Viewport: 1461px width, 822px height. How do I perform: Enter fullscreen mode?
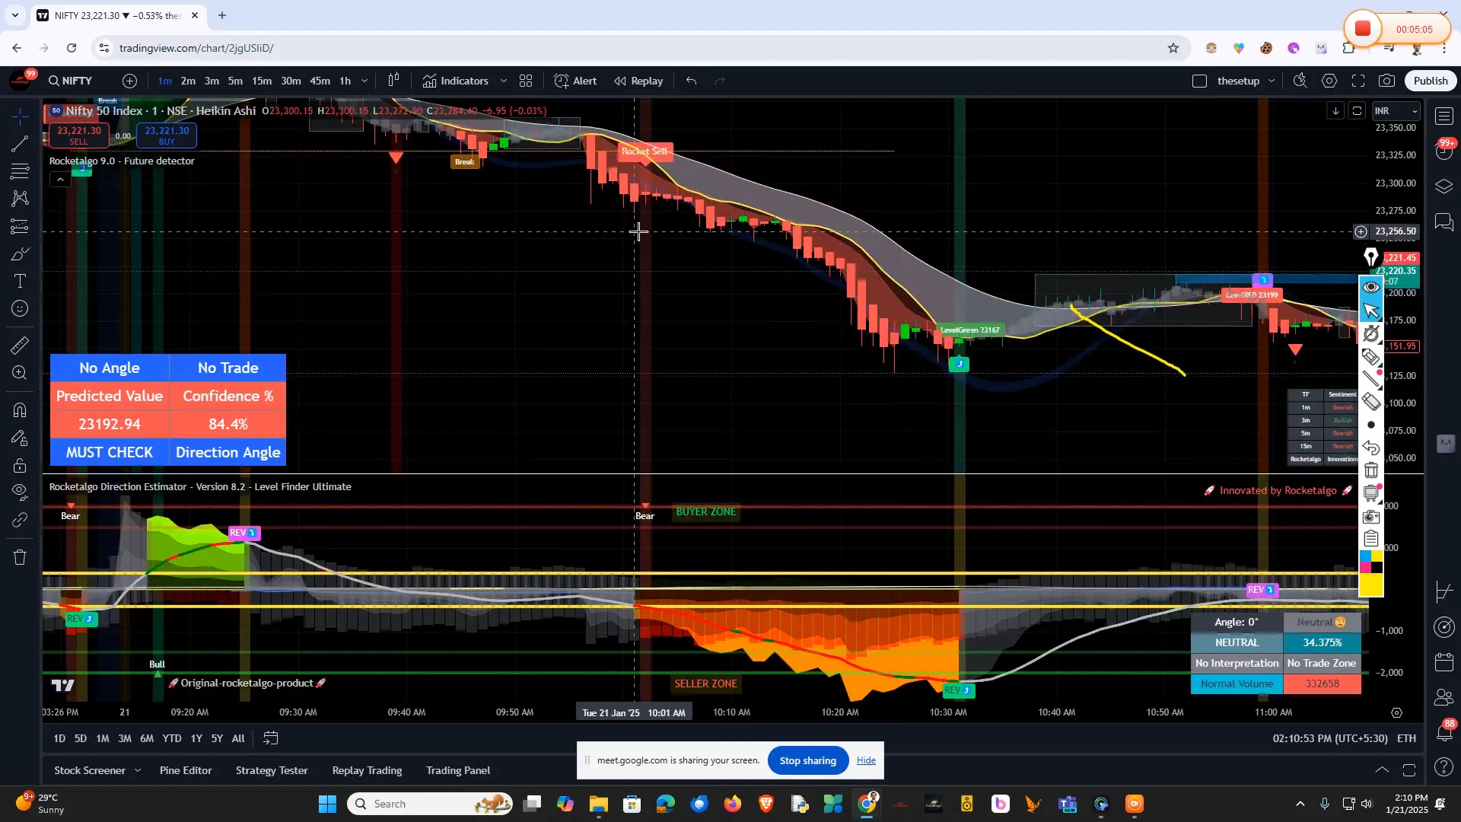(x=1358, y=81)
